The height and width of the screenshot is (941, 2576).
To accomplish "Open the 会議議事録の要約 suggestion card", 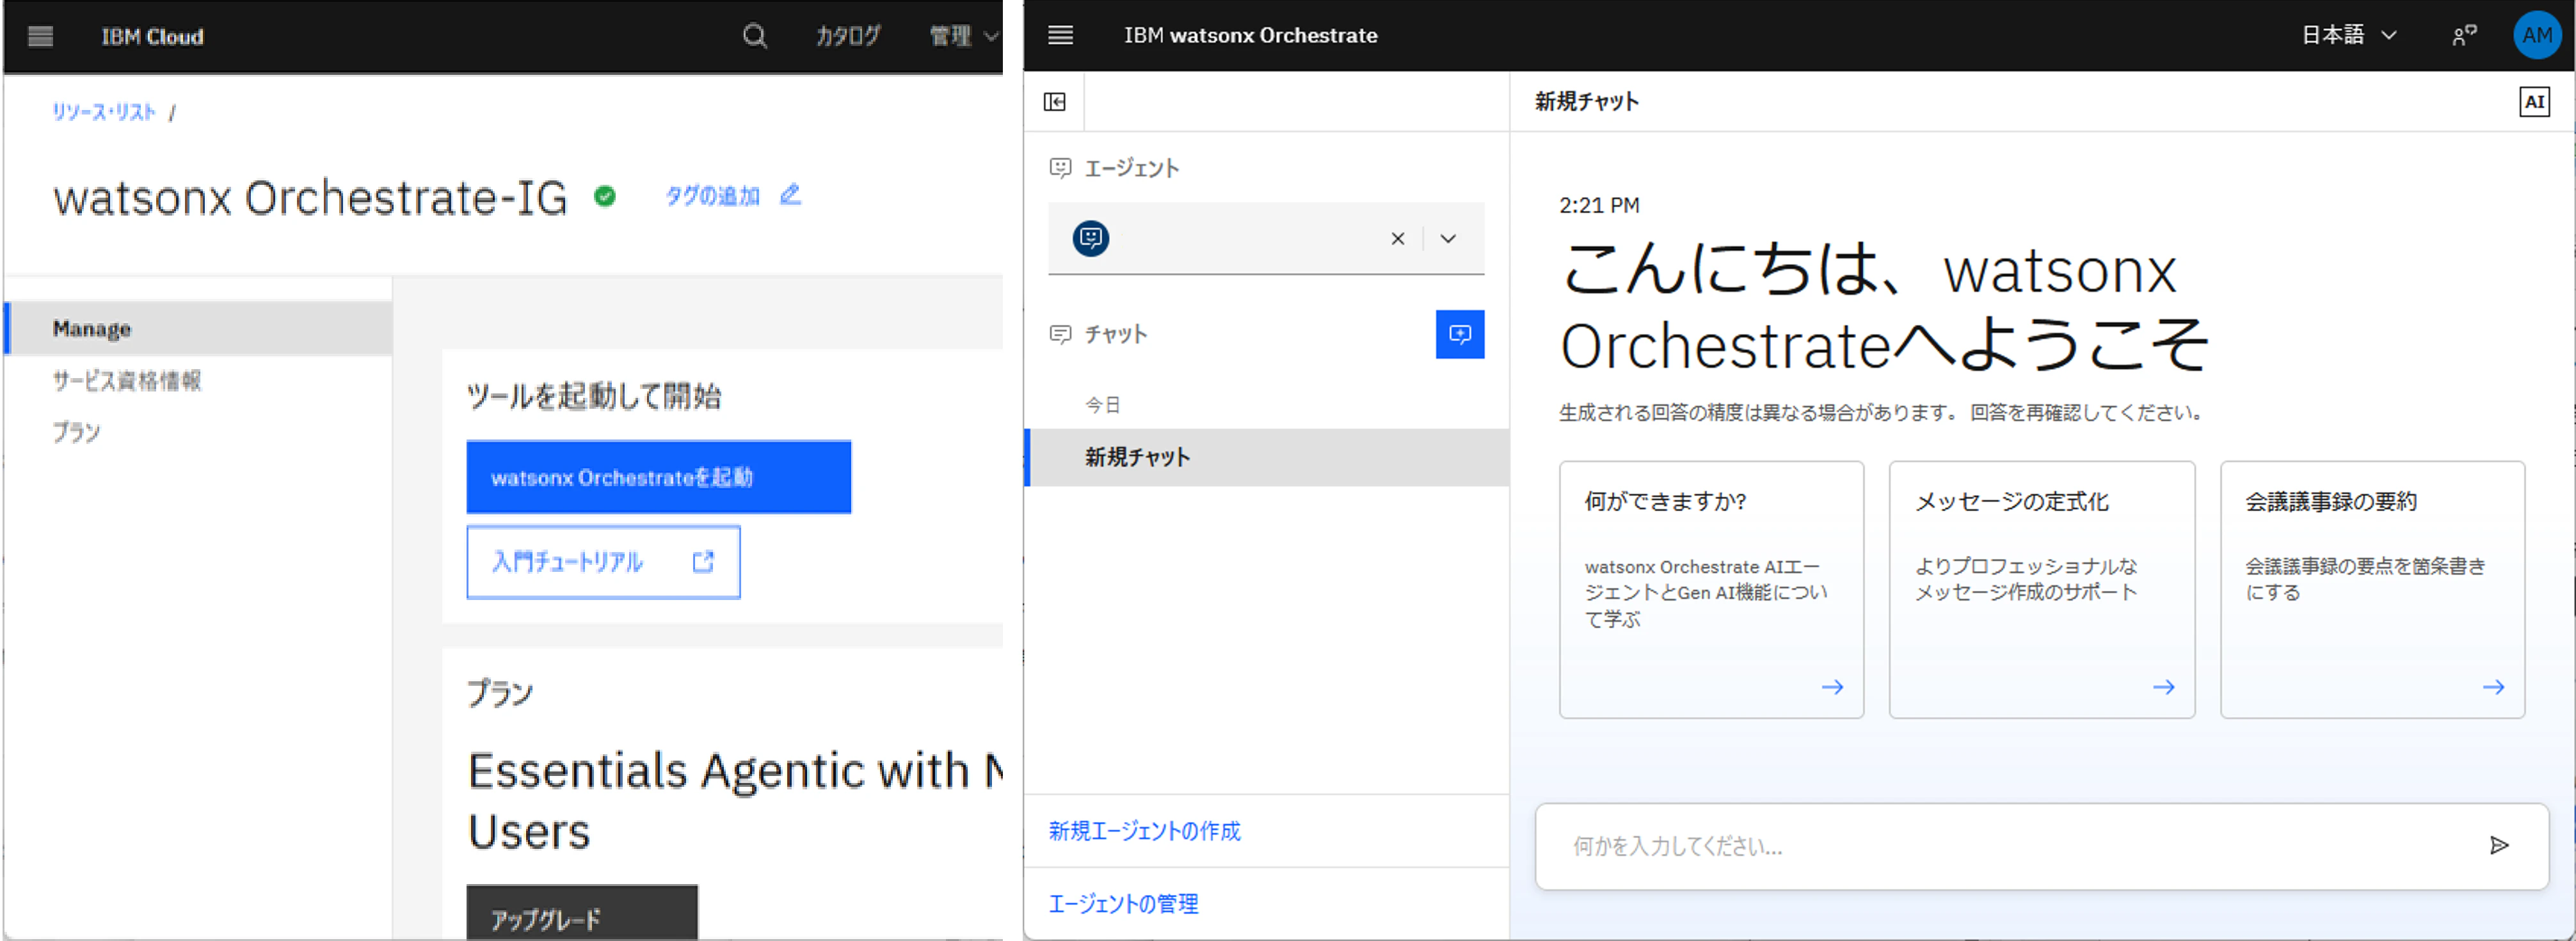I will (2372, 589).
